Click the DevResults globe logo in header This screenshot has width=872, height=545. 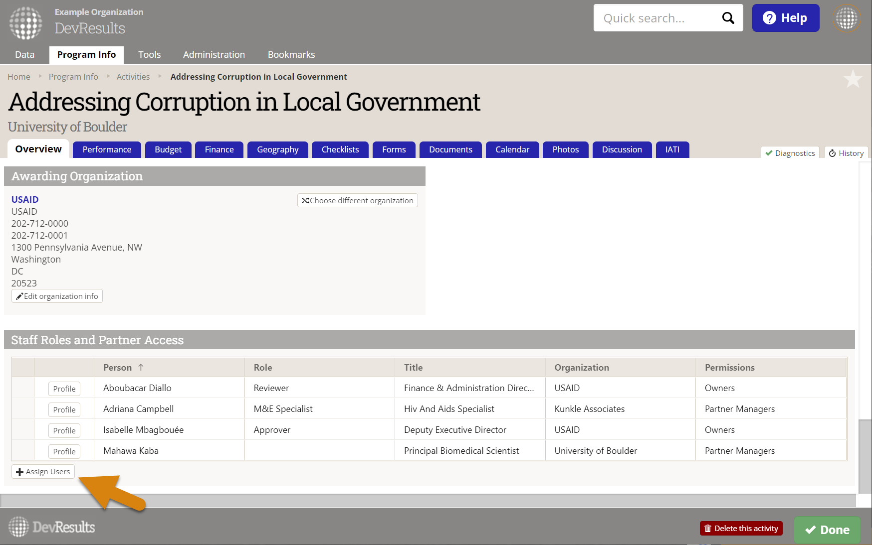pos(25,22)
